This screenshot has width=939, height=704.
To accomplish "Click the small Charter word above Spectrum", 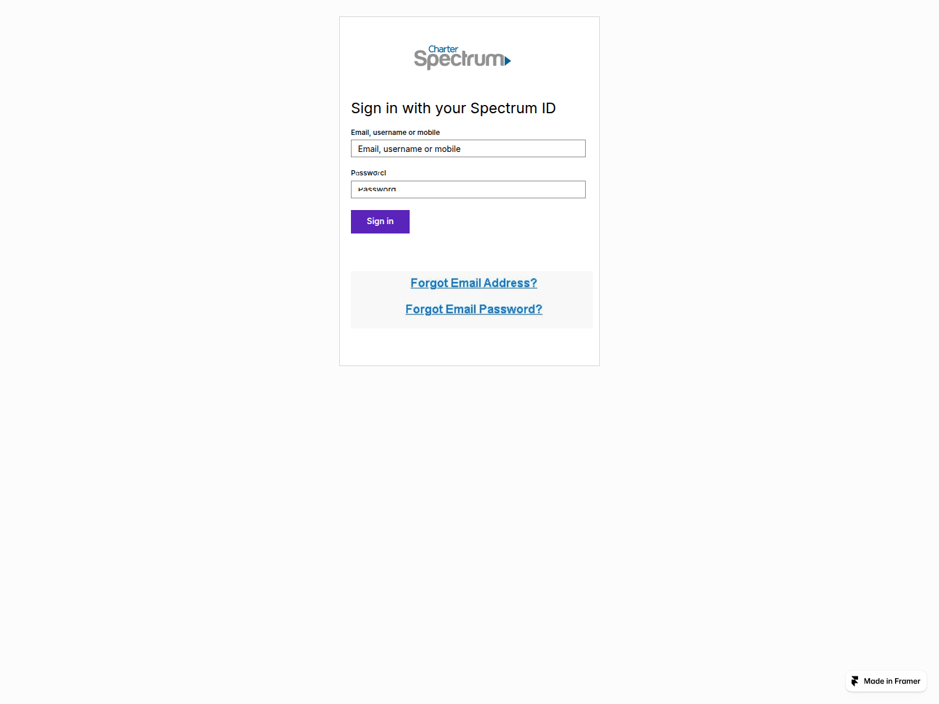I will [443, 49].
